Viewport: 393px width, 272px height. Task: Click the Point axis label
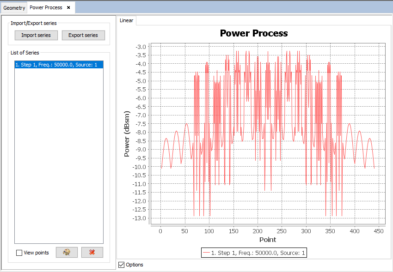[x=267, y=239]
